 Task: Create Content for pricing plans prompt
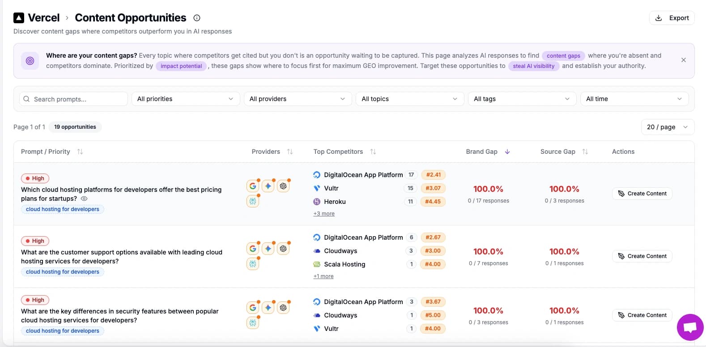click(x=642, y=194)
